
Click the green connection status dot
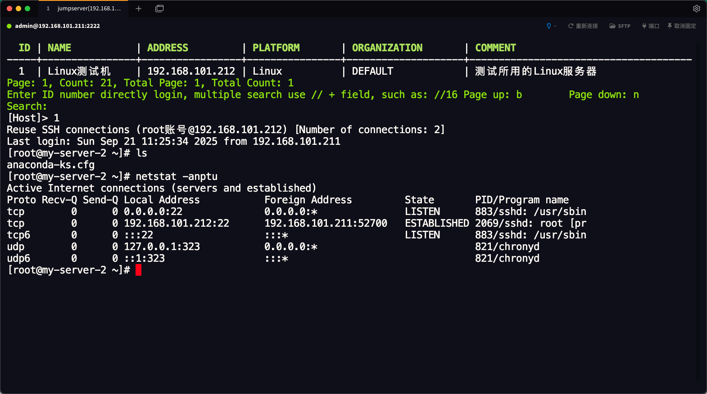click(x=9, y=26)
